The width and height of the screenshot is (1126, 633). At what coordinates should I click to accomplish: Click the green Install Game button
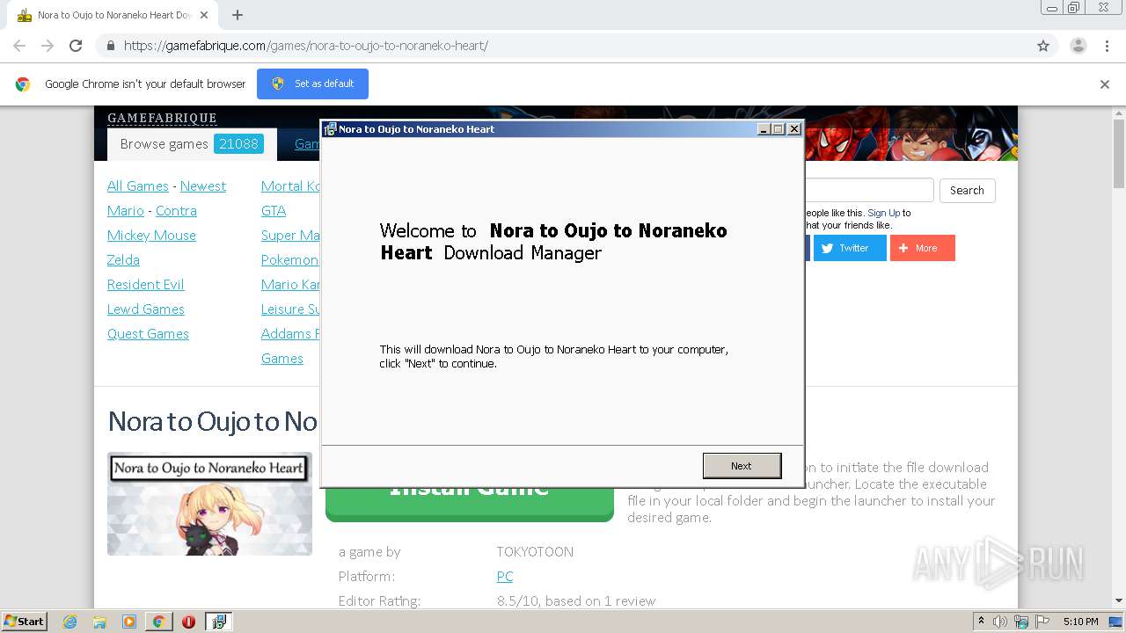tap(469, 503)
